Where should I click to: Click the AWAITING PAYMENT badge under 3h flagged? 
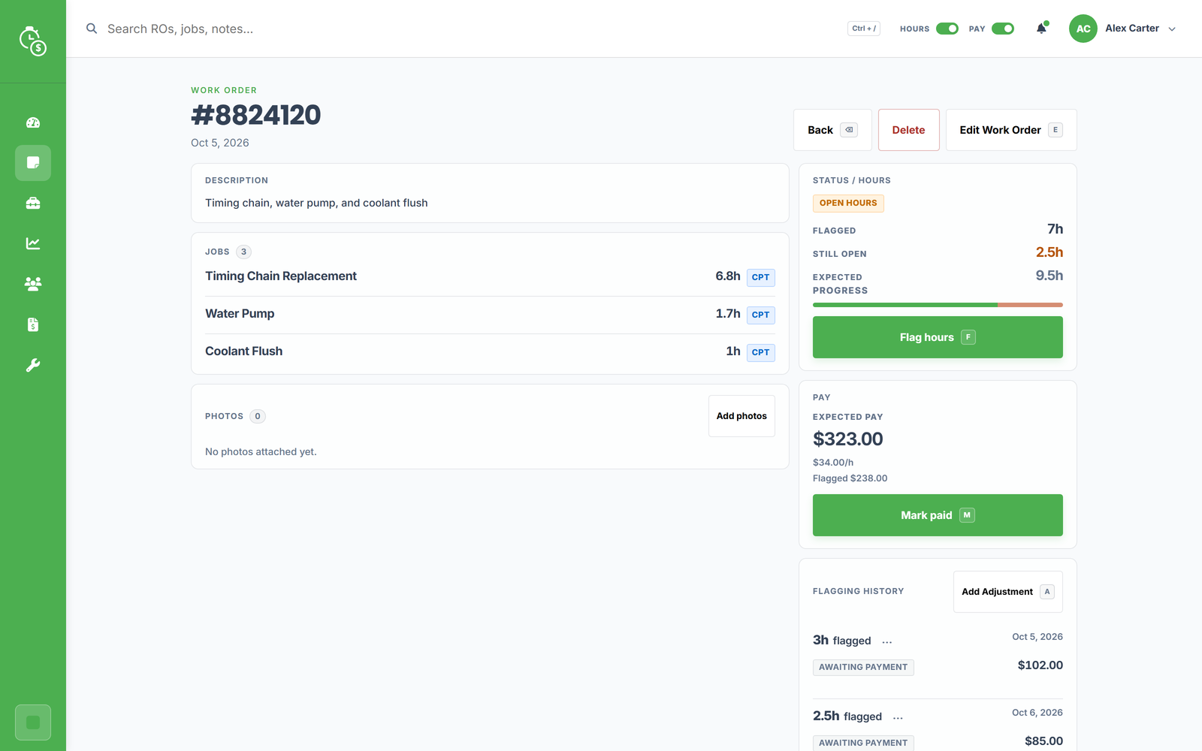863,667
